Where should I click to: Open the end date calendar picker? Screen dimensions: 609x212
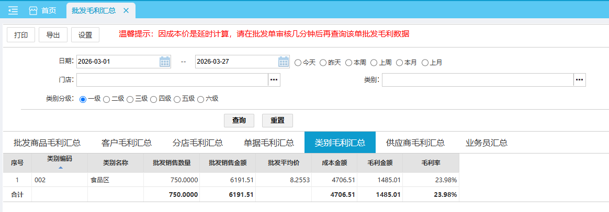(x=284, y=62)
